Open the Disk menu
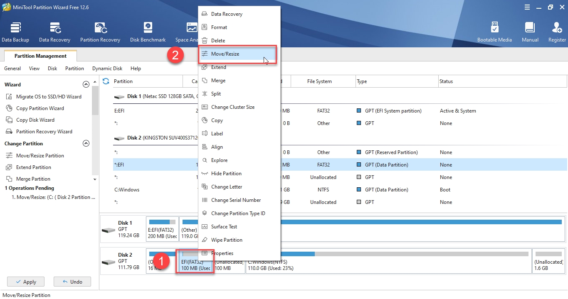Viewport: 568px width, 299px height. tap(52, 69)
